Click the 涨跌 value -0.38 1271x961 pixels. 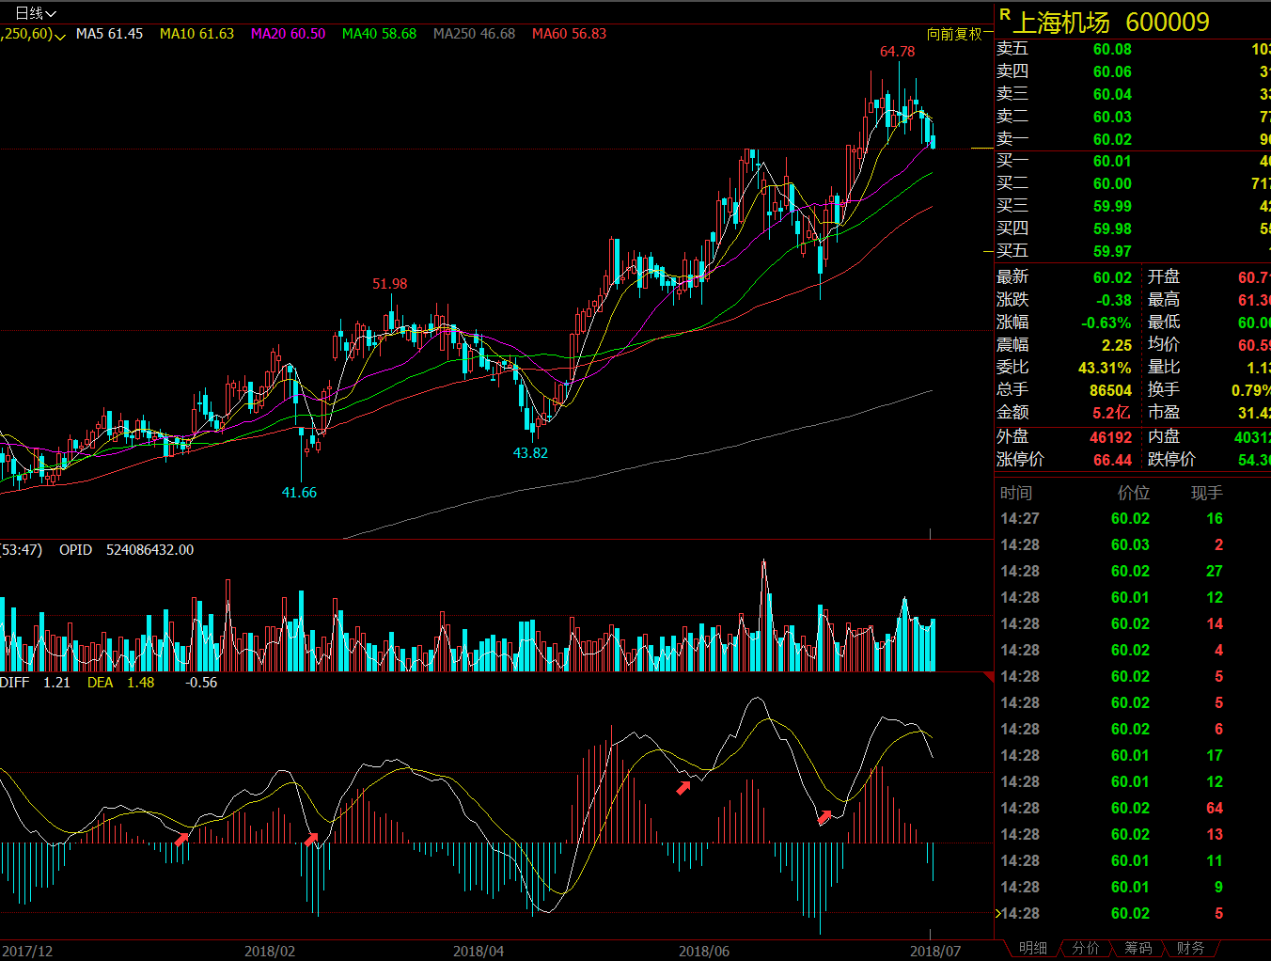point(1114,300)
